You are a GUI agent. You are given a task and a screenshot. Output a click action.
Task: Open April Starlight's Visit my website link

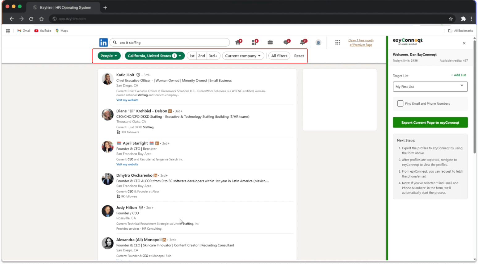(x=127, y=164)
